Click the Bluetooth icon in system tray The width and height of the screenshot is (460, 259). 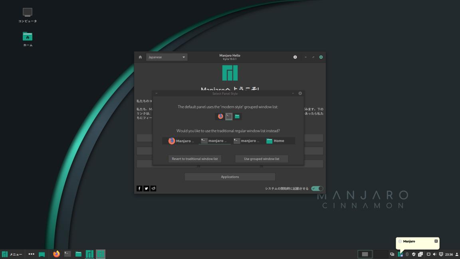[407, 254]
